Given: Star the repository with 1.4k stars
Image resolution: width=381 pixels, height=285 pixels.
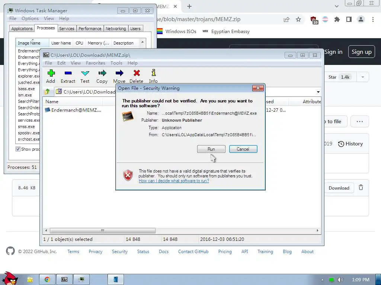Looking at the screenshot, I should [339, 77].
